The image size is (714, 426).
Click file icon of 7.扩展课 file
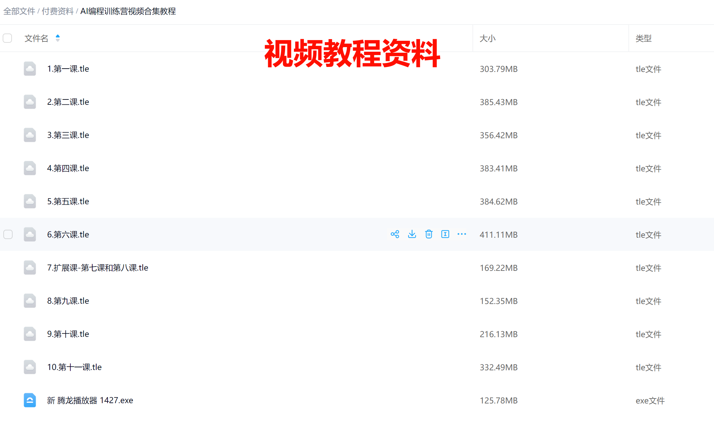(x=30, y=268)
